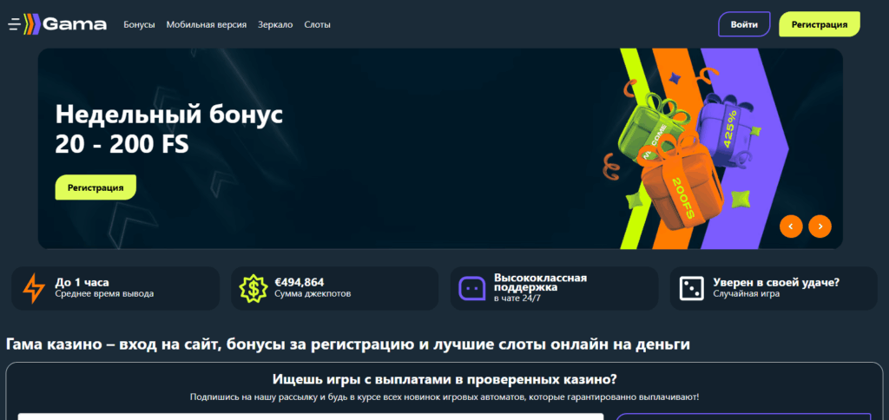The height and width of the screenshot is (420, 889).
Task: Click the 'в чате 24/7' text
Action: pos(517,299)
